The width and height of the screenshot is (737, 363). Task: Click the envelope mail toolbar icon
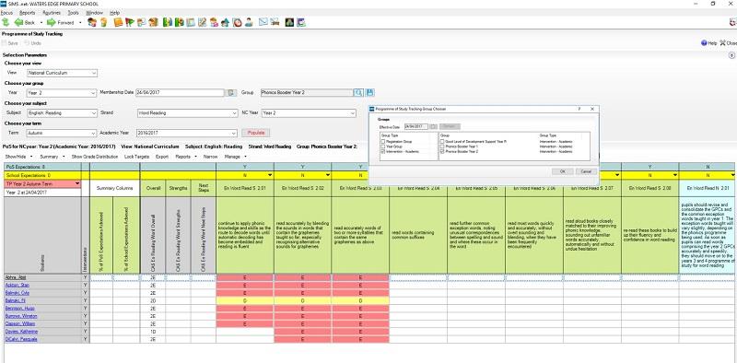click(x=263, y=21)
